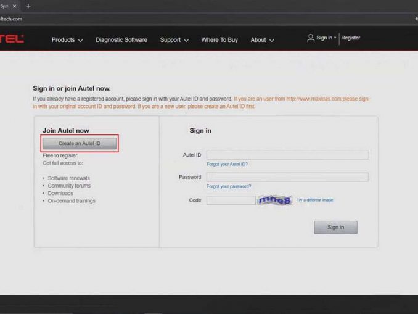Screen dimensions: 418x314
Task: Expand the Support dropdown menu
Action: tap(174, 40)
